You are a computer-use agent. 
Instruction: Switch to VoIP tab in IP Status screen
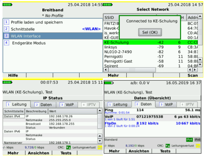67,105
